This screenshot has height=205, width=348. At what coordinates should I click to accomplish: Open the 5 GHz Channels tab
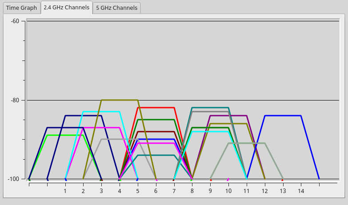tap(117, 8)
